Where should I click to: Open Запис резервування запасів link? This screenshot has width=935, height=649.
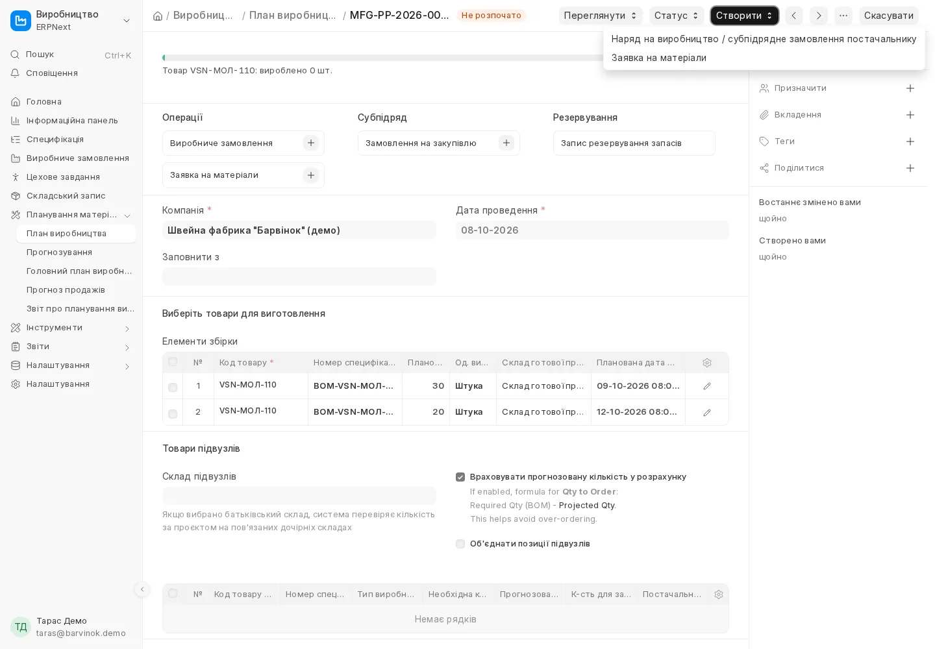click(x=621, y=143)
